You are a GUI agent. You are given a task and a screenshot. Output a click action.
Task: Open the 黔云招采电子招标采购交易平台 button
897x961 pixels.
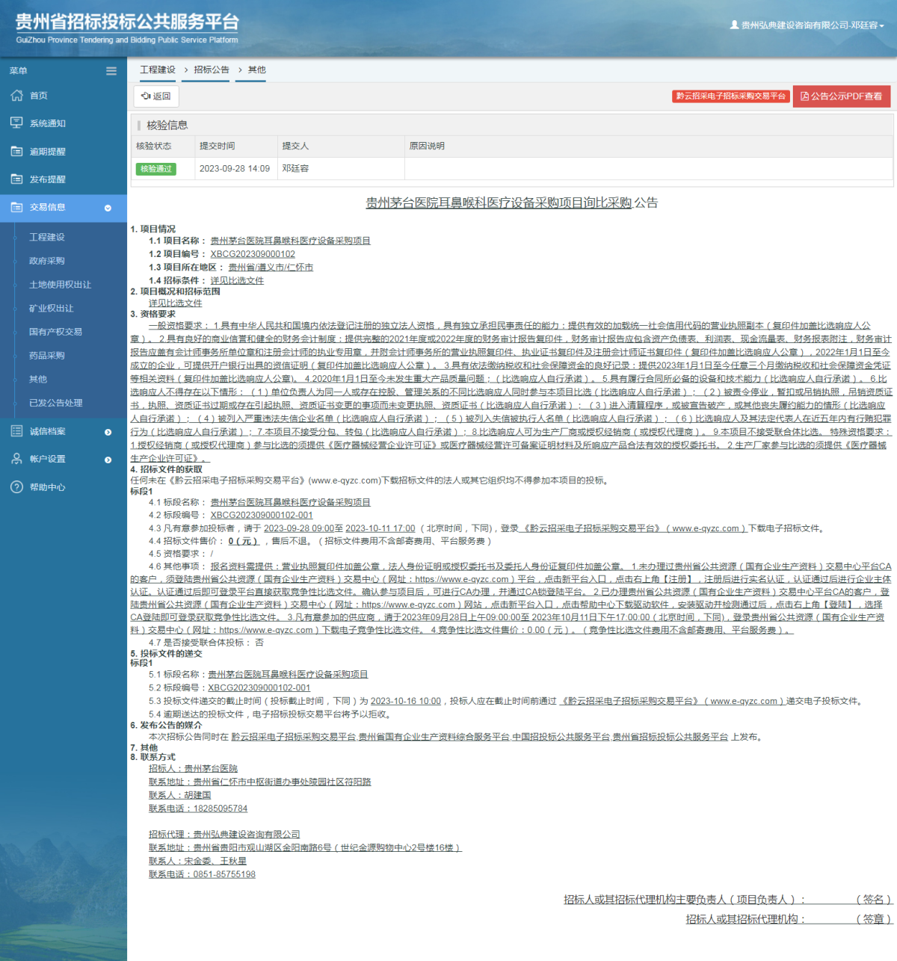point(730,96)
